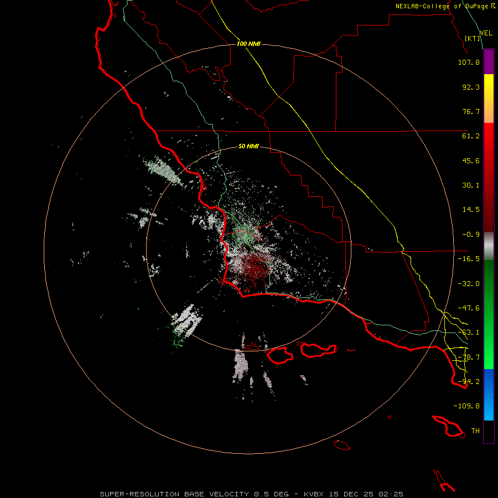This screenshot has height=498, width=498.
Task: Pick the black TH segment of the color bar
Action: pos(489,431)
